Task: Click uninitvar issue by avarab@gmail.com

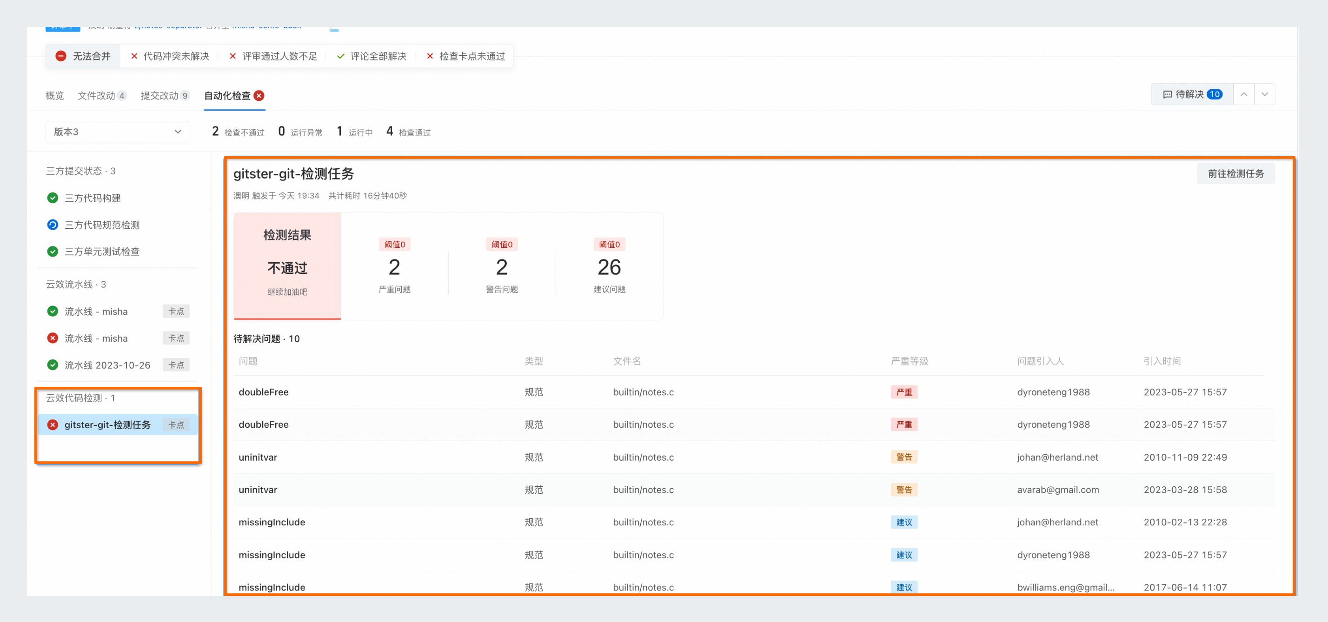Action: [x=754, y=490]
